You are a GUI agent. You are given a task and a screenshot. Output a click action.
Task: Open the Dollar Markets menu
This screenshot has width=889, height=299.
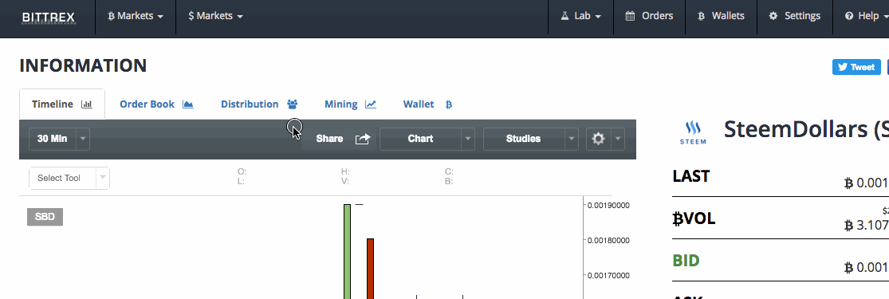216,16
